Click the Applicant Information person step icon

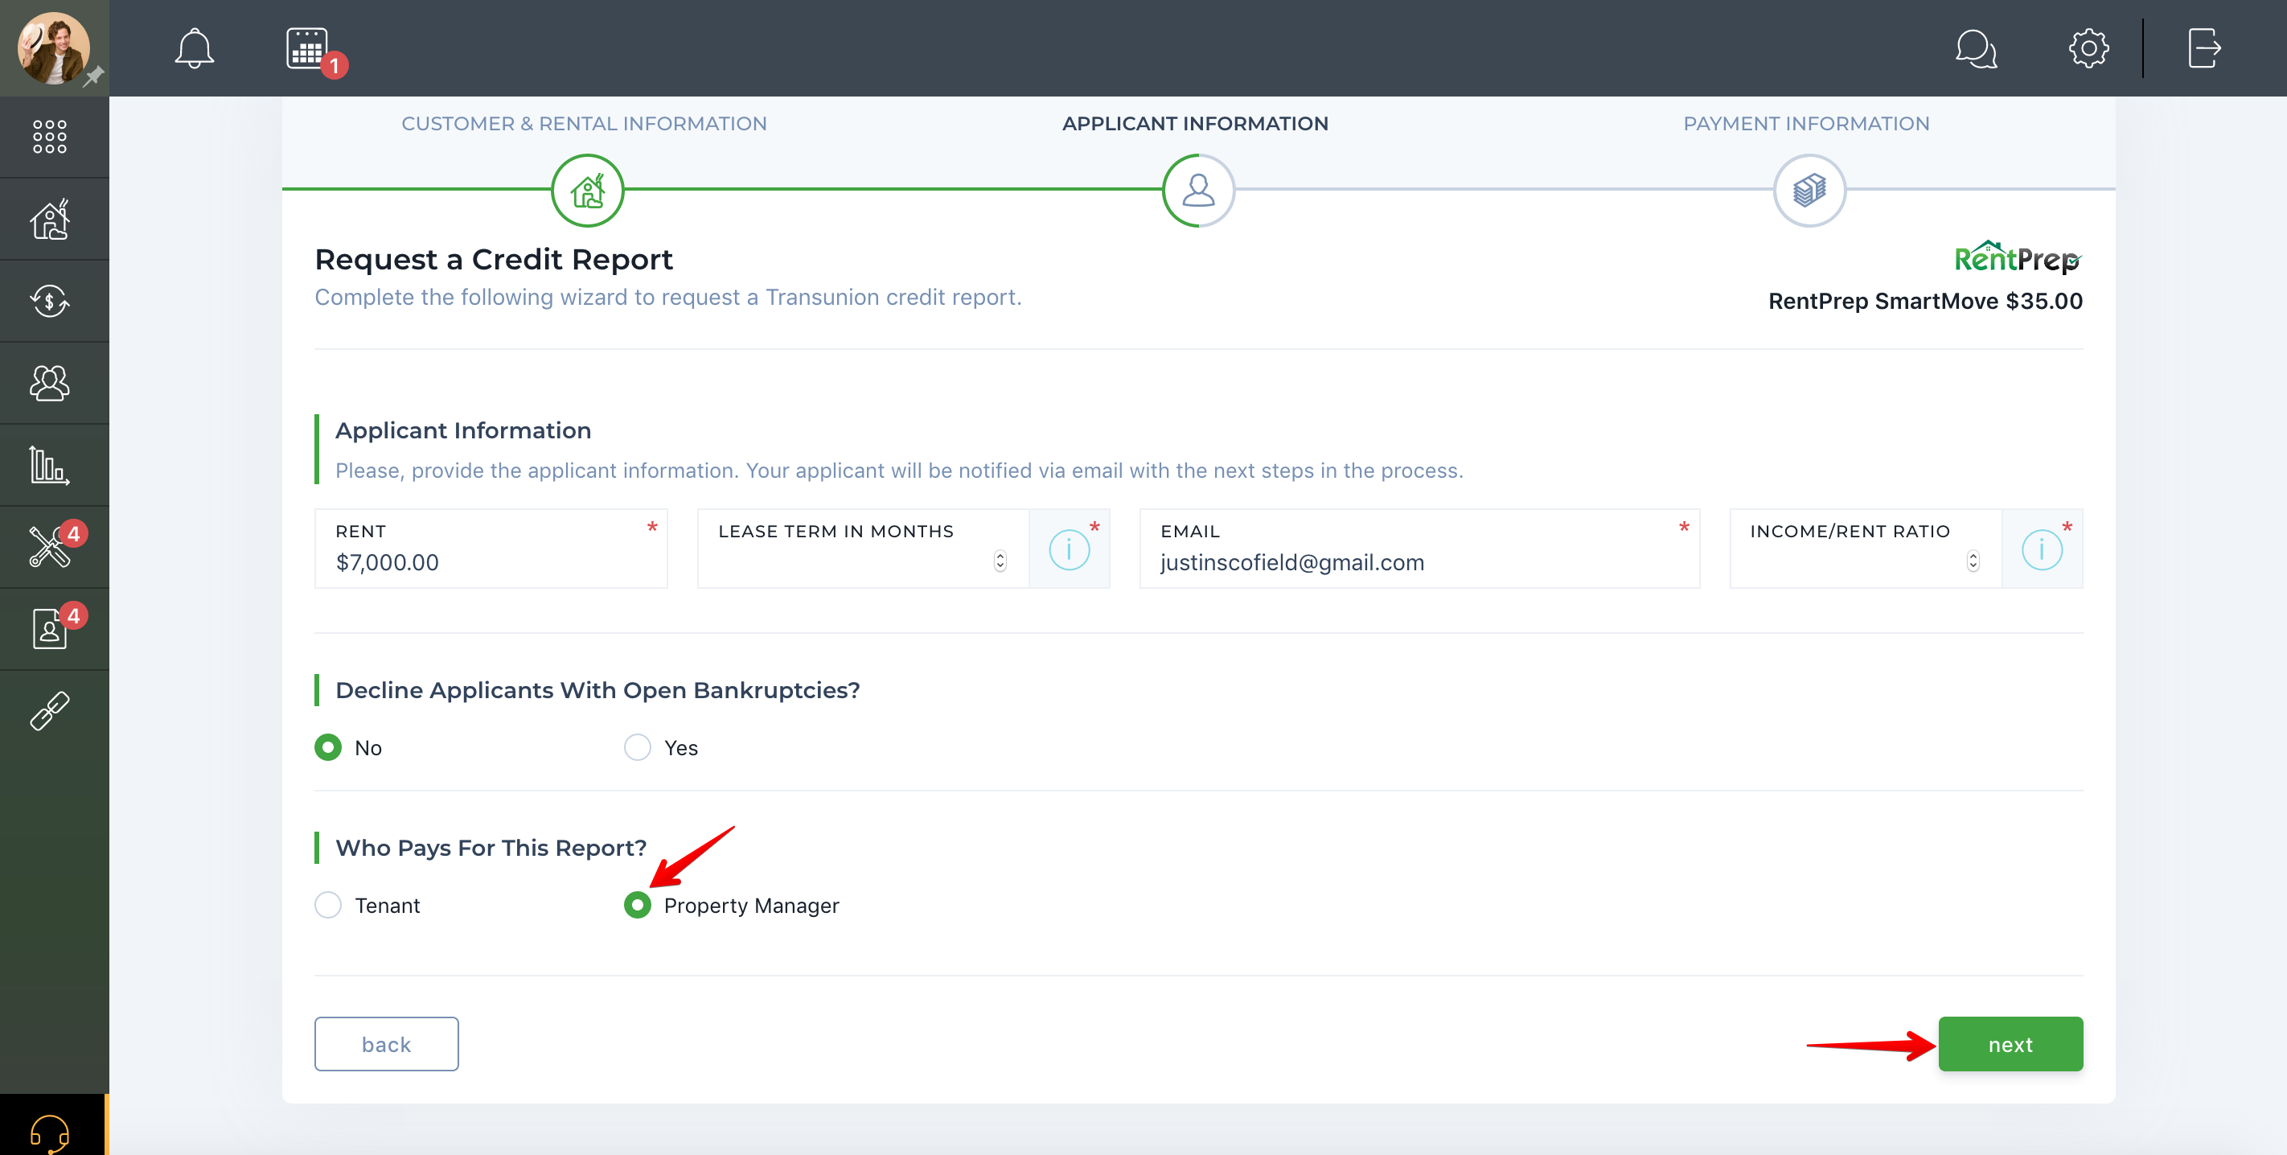(1197, 190)
